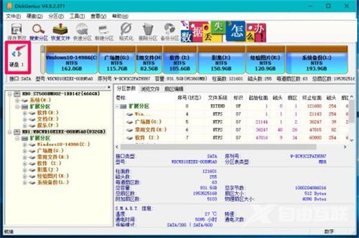Click the partition table horizontal scrollbar
Viewport: 359px width, 238px height.
point(218,147)
